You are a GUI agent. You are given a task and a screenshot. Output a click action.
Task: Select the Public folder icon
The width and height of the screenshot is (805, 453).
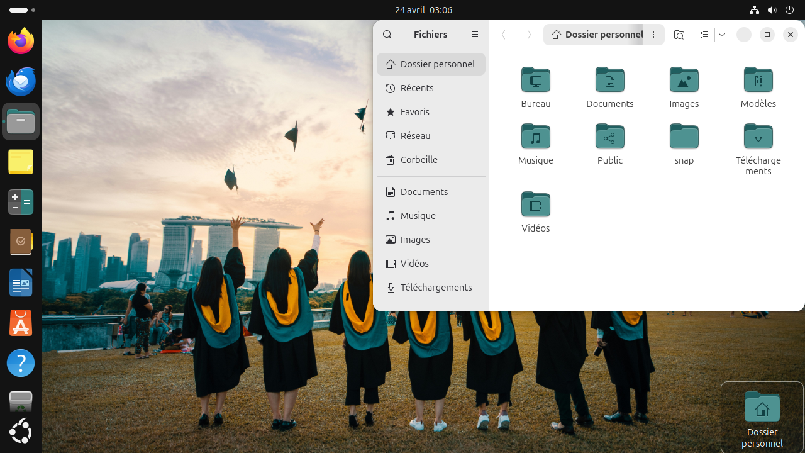pos(610,137)
